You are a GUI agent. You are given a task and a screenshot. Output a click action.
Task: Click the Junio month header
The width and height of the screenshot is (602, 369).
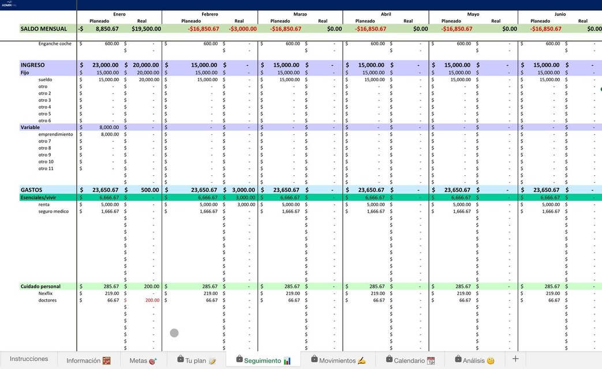point(560,14)
